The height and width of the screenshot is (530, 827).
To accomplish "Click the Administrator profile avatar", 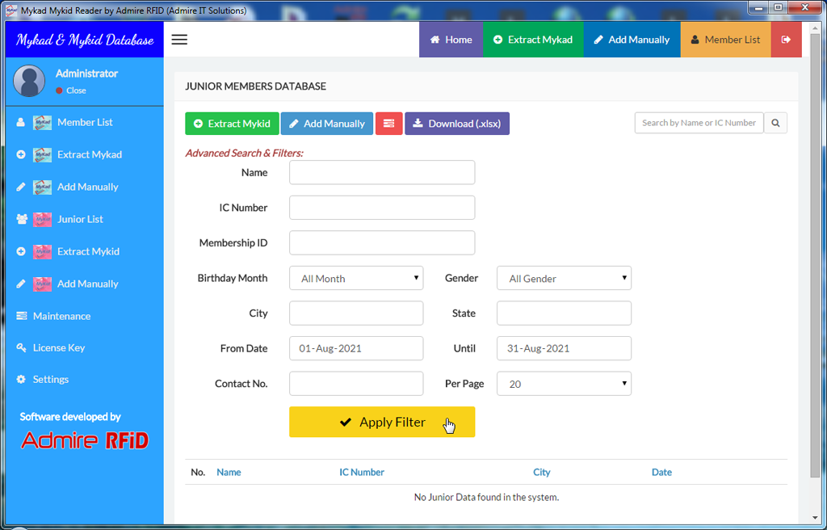I will point(30,81).
